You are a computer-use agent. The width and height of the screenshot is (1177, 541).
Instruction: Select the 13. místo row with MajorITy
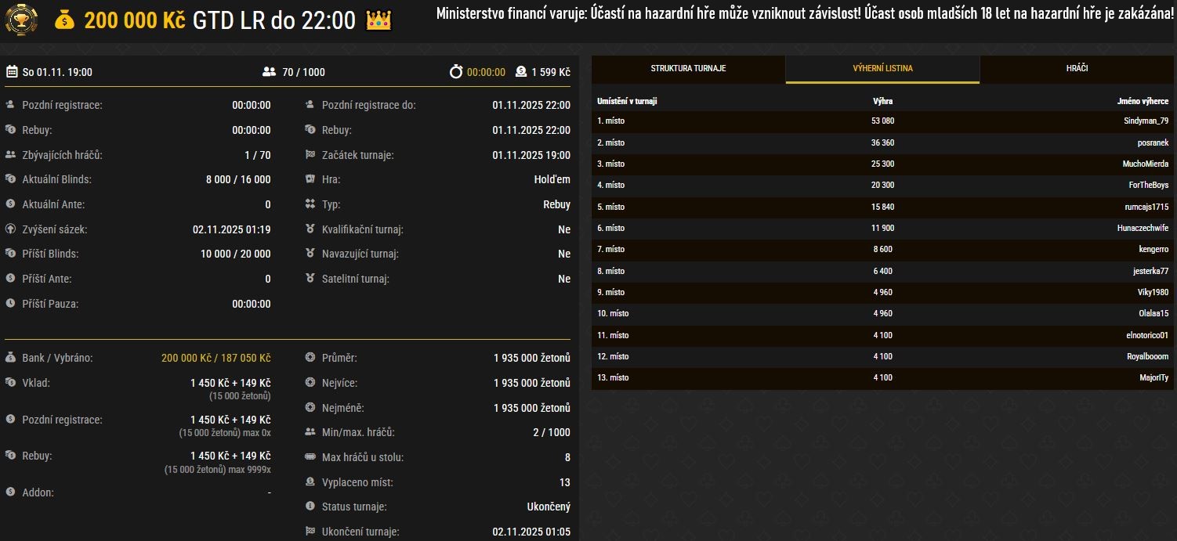882,377
